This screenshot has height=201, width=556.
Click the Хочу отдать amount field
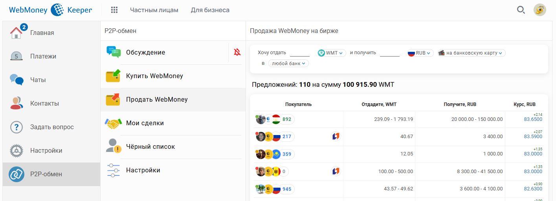point(300,53)
